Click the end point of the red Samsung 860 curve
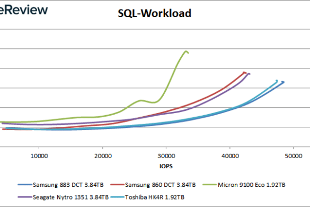The image size is (310, 207). pyautogui.click(x=245, y=73)
